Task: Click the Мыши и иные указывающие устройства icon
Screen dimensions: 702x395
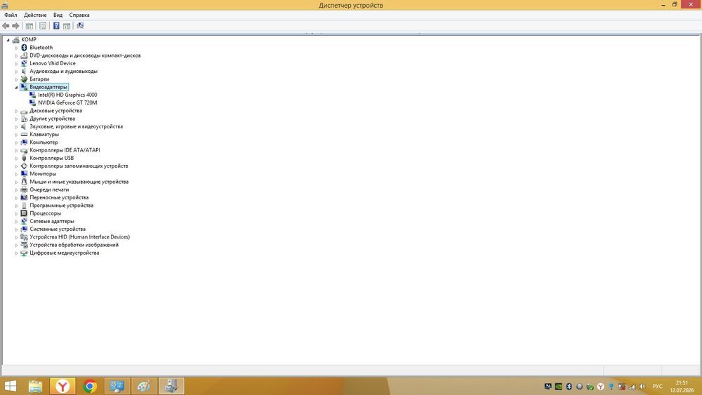Action: click(x=24, y=182)
